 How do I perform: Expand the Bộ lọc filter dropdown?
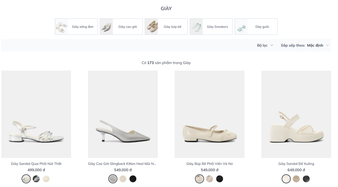(x=265, y=45)
